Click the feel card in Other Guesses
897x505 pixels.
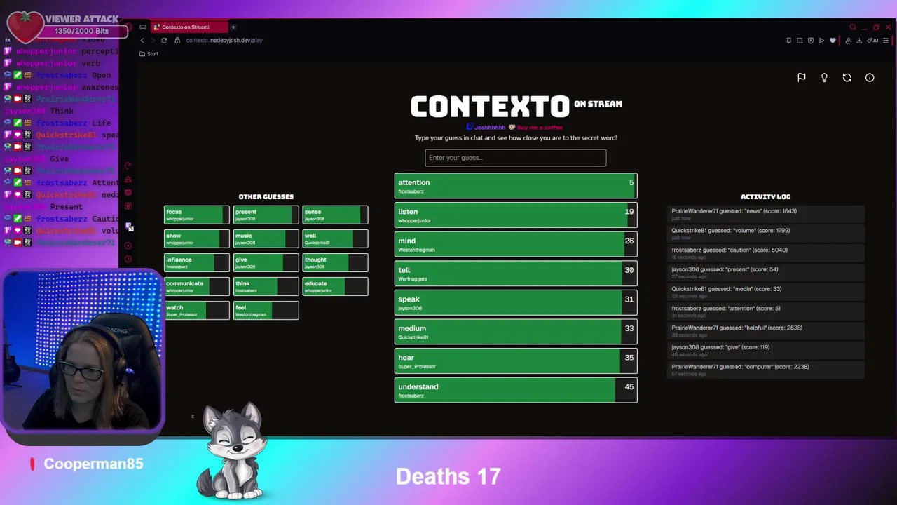point(266,310)
